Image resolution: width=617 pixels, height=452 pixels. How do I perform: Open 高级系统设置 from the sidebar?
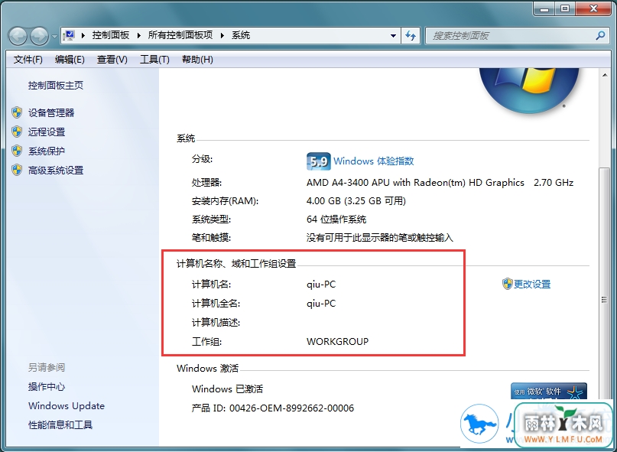click(56, 171)
